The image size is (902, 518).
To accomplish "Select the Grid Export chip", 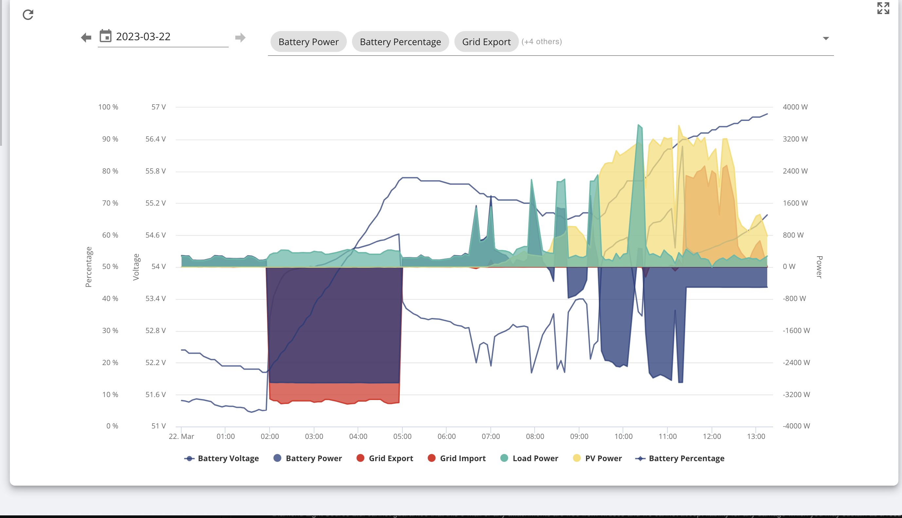I will coord(486,42).
